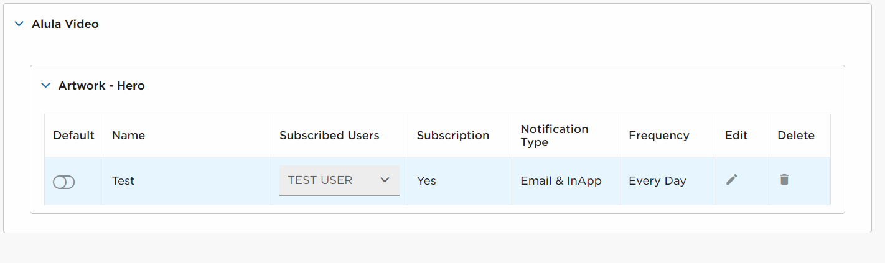Screen dimensions: 885x263
Task: Collapse the Alula Video section chevron
Action: pos(19,24)
